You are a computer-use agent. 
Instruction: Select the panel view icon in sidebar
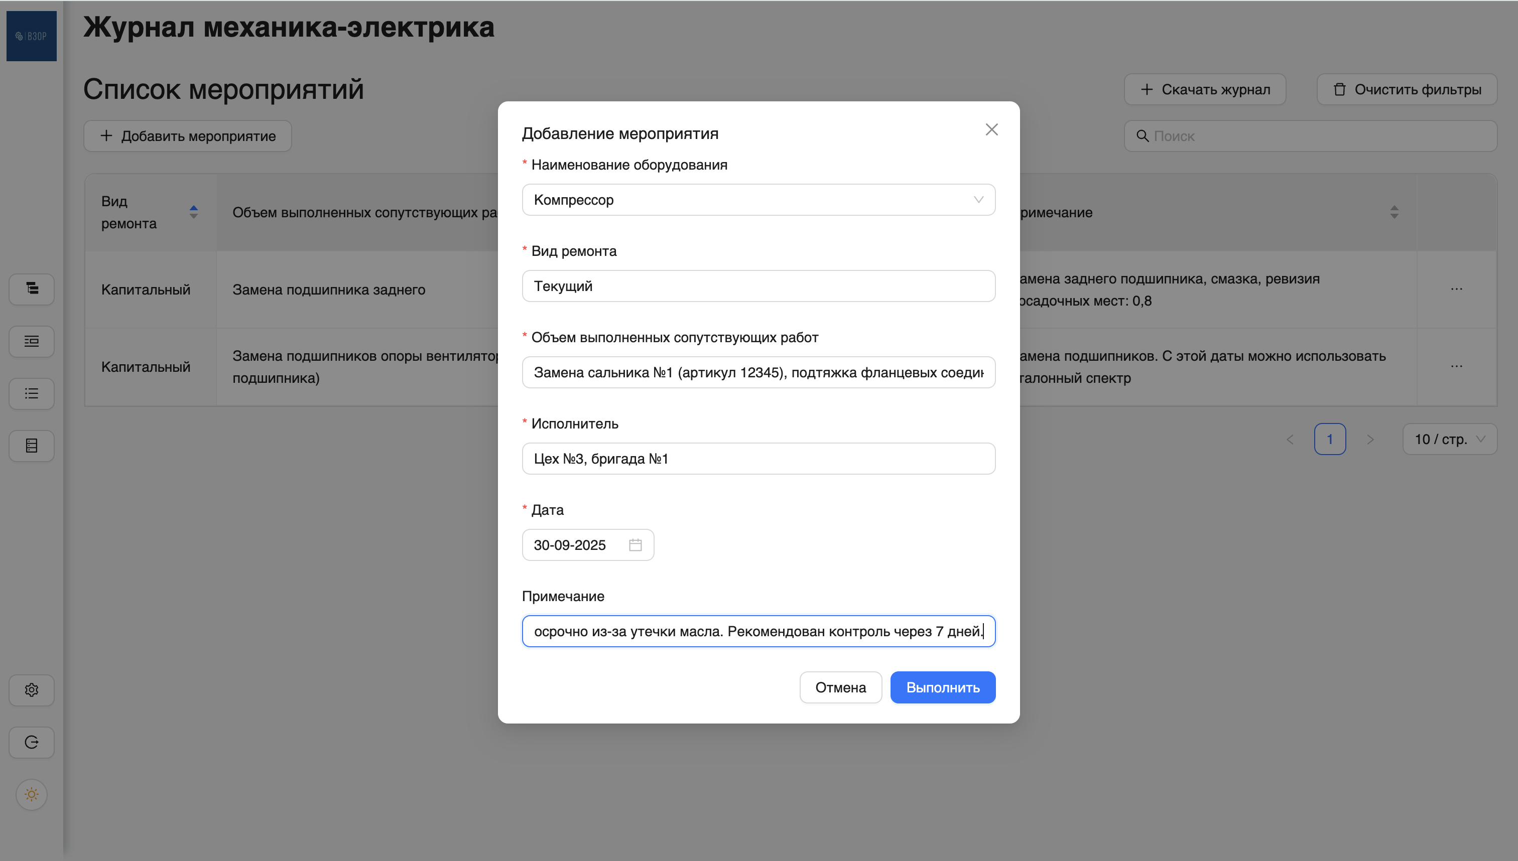pyautogui.click(x=31, y=341)
